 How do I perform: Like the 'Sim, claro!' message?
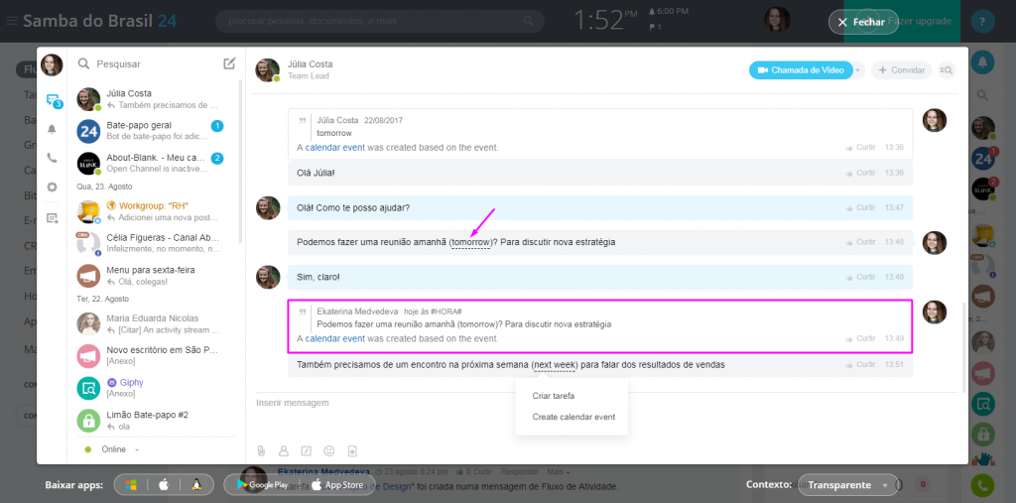[x=861, y=277]
